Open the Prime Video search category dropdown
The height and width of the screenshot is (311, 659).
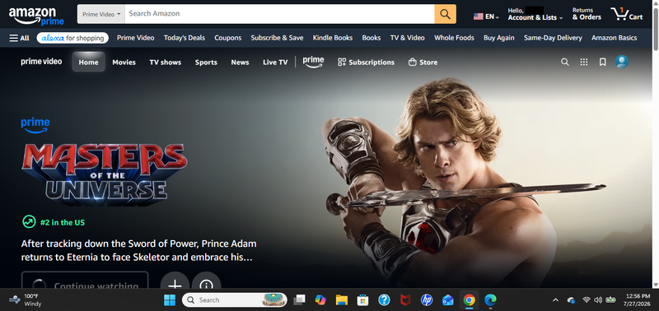[x=101, y=14]
